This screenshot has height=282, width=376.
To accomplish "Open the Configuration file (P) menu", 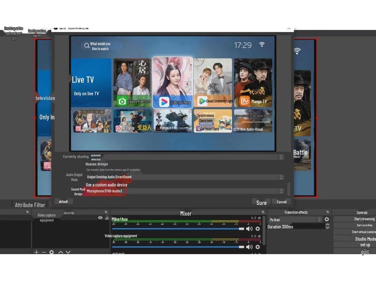I will point(37,33).
